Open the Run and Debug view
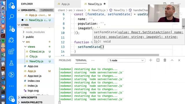 point(11,40)
